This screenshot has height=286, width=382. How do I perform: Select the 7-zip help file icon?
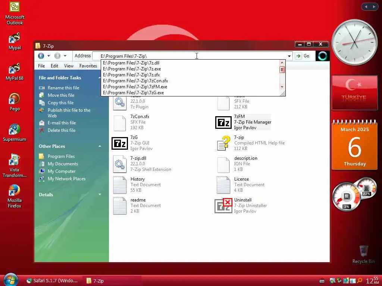click(224, 143)
